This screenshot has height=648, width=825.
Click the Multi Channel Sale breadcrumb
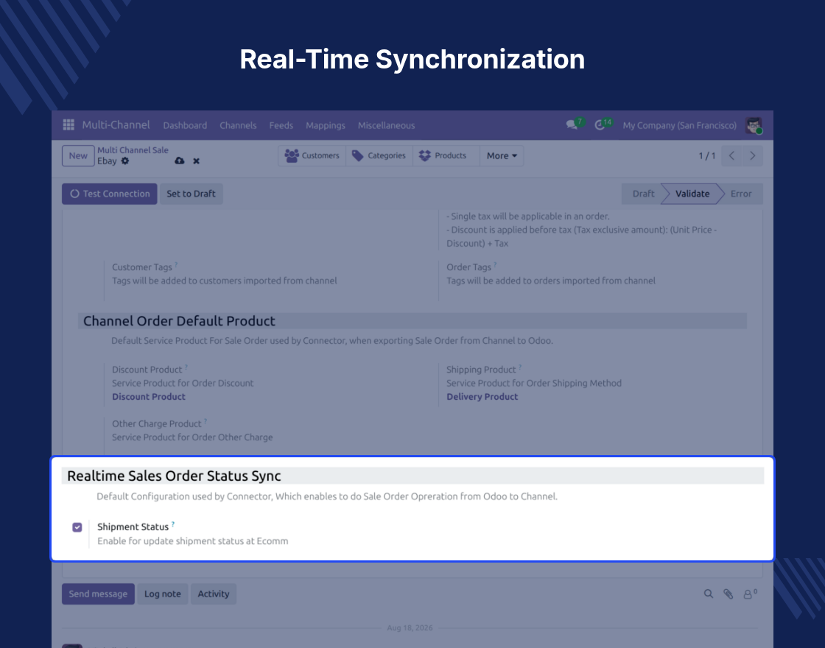pos(133,150)
